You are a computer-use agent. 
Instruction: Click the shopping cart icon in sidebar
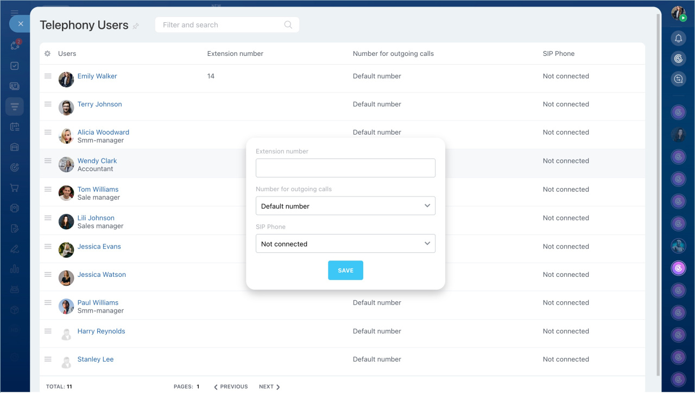click(x=15, y=188)
